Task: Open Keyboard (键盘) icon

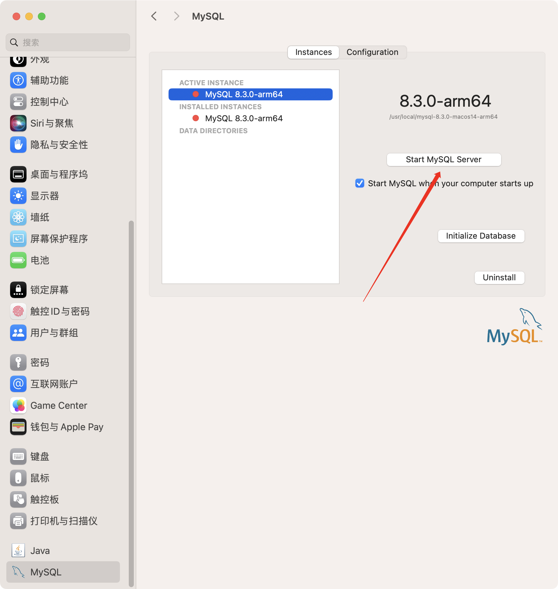Action: [x=18, y=456]
